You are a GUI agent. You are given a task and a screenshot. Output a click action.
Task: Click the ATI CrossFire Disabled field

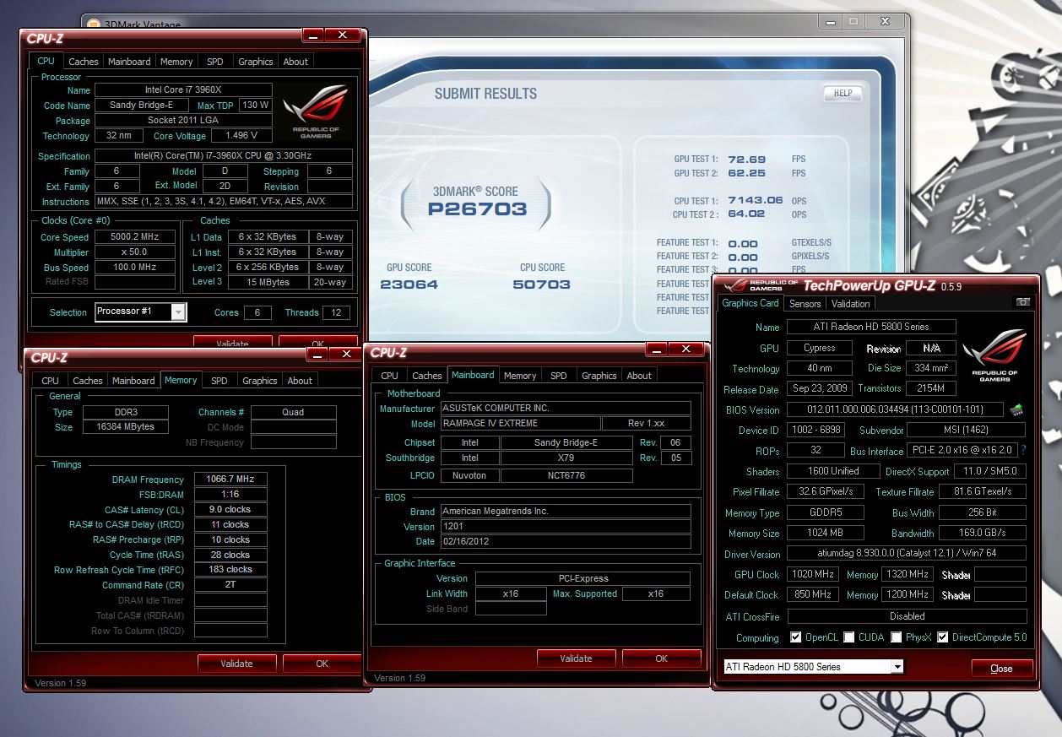907,617
